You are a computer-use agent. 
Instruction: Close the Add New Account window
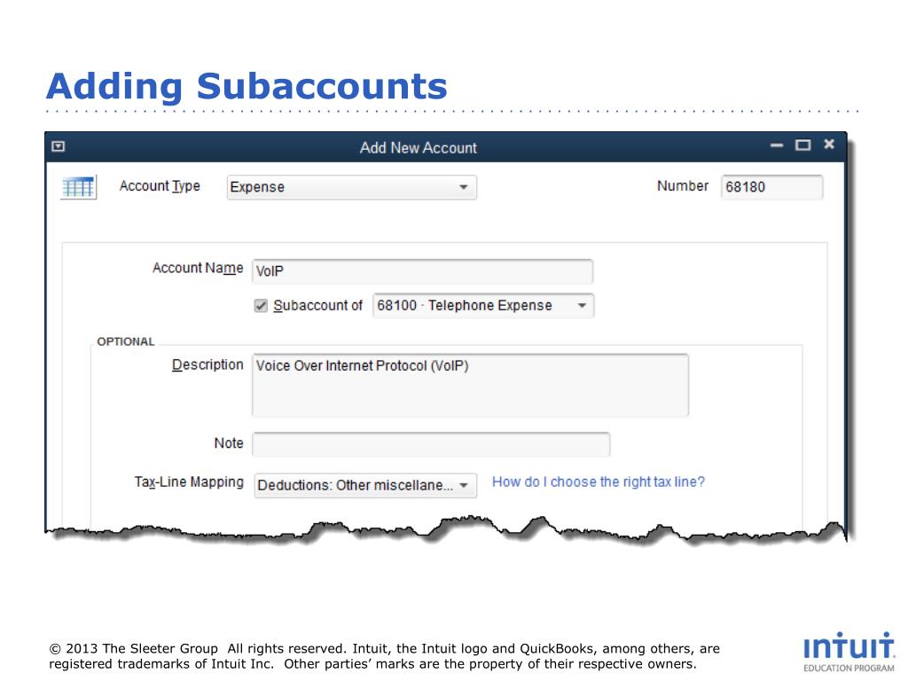(829, 145)
